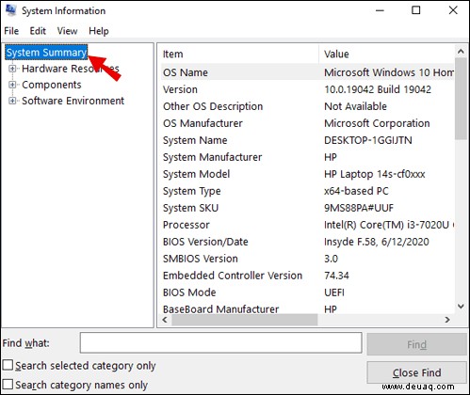Select the BIOS Mode row
Image resolution: width=470 pixels, height=395 pixels.
tap(307, 292)
